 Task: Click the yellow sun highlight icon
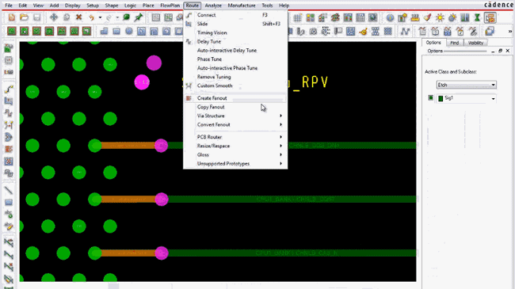(x=440, y=17)
